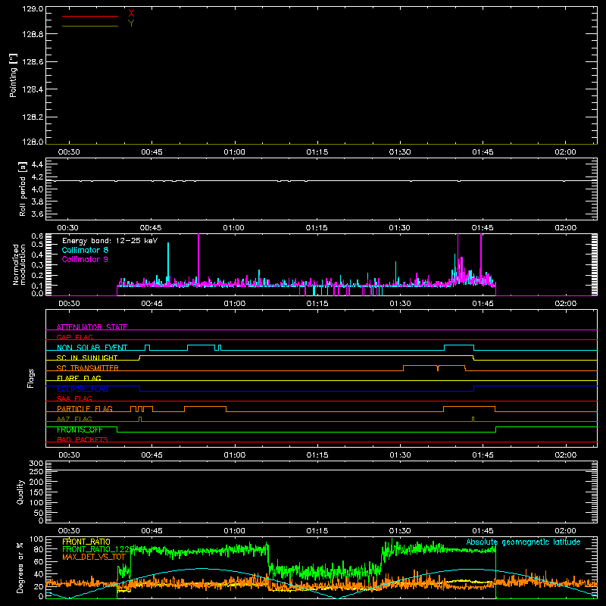Click the BAD_PACKETS flag label
Viewport: 606px width, 606px height.
pos(83,439)
